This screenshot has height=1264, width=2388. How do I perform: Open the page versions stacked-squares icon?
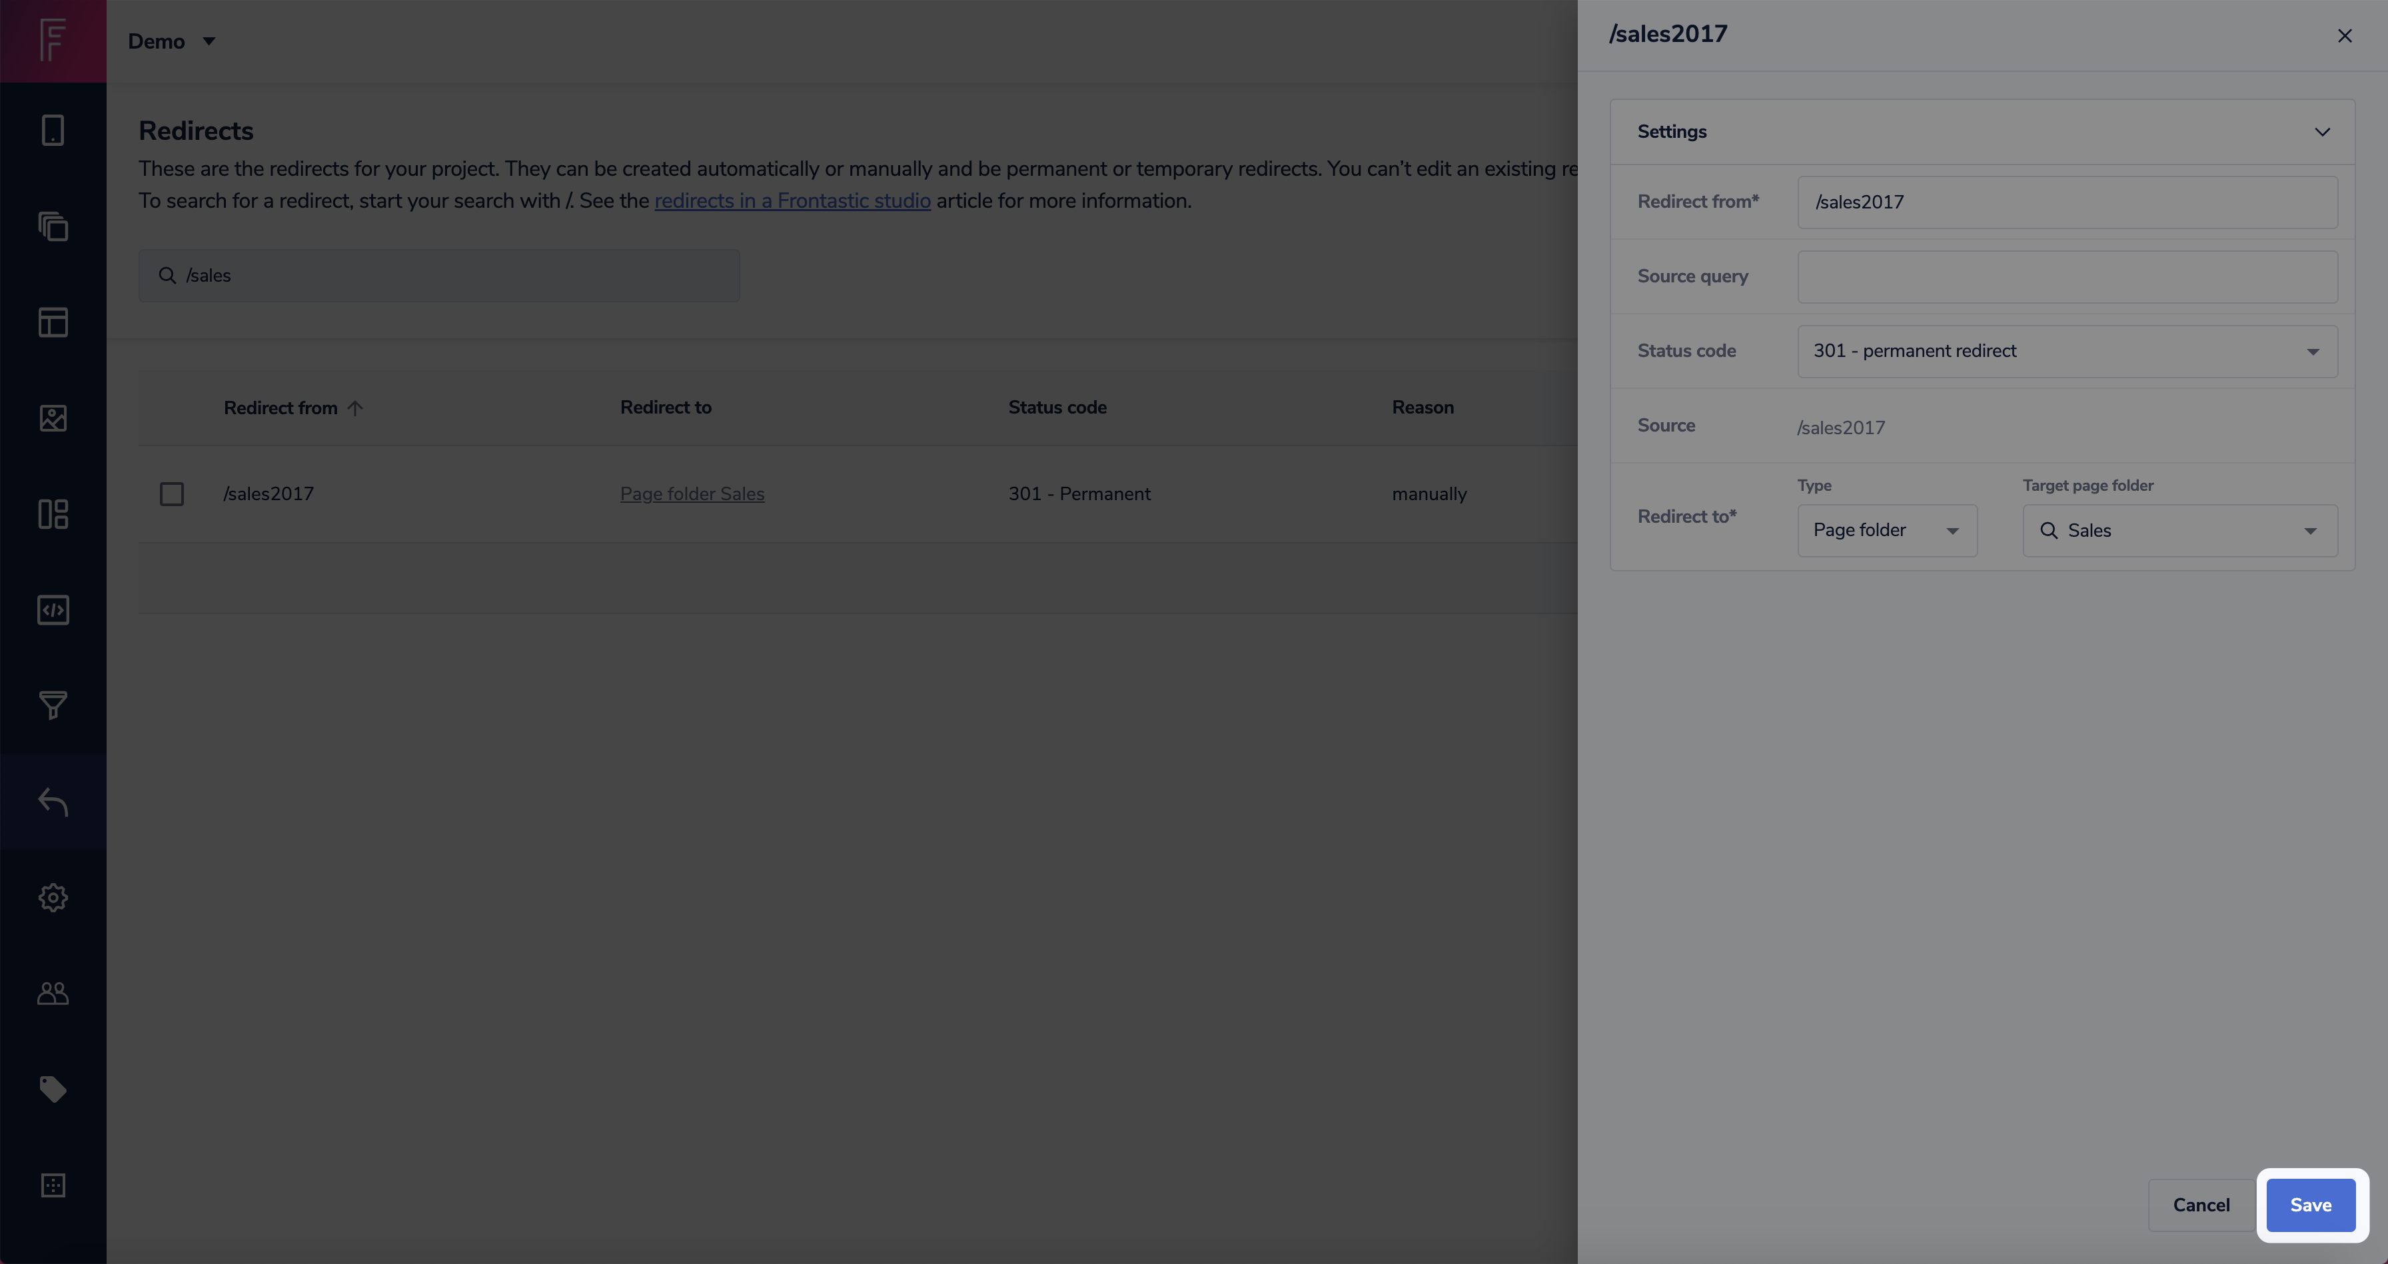pyautogui.click(x=53, y=226)
